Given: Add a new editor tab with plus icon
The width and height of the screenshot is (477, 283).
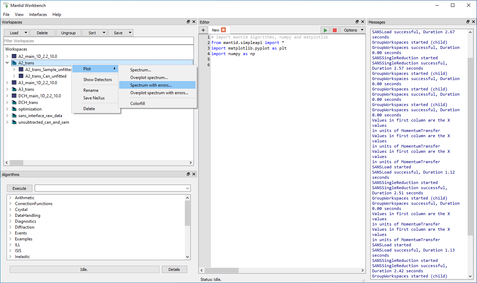Looking at the screenshot, I should (x=203, y=30).
